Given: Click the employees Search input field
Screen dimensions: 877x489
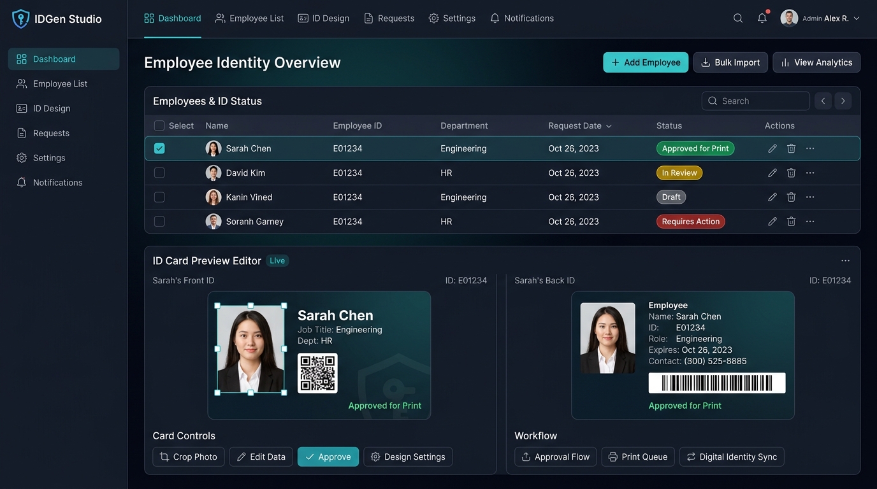Looking at the screenshot, I should click(756, 101).
